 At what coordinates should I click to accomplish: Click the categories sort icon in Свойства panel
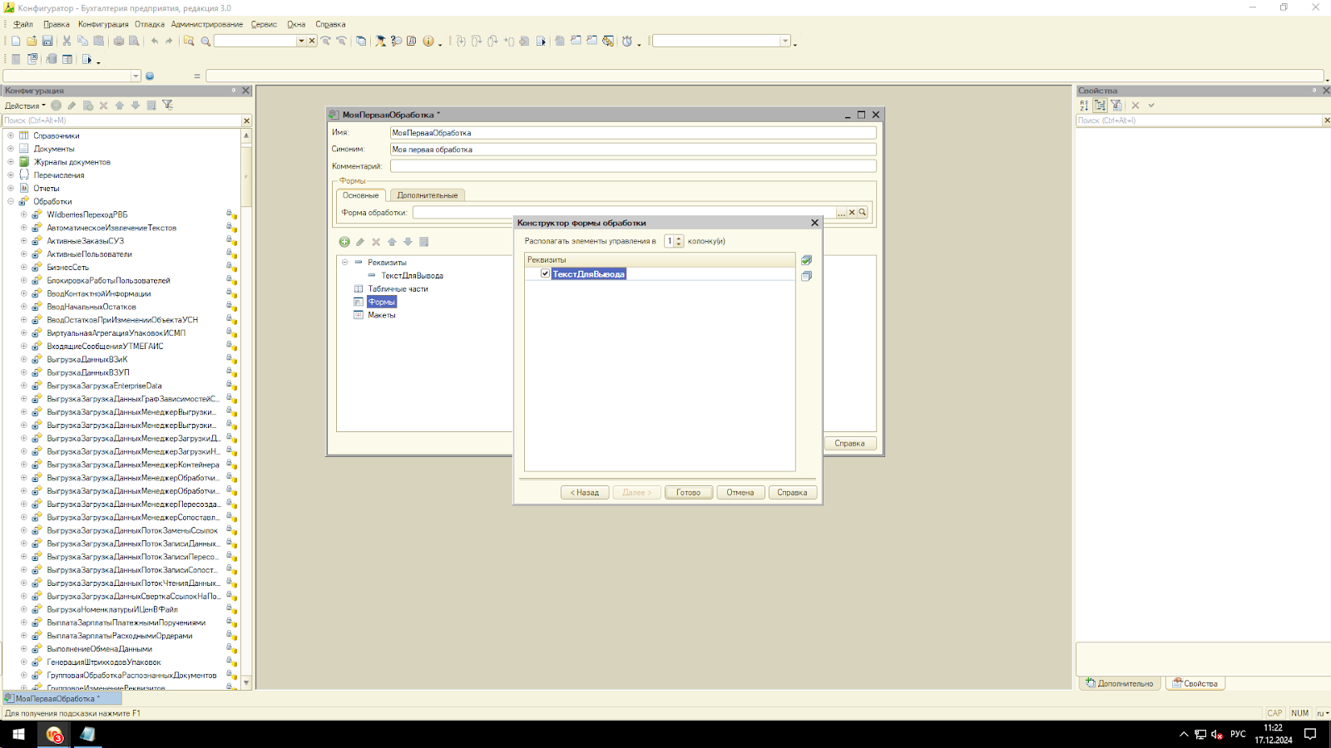pos(1100,106)
